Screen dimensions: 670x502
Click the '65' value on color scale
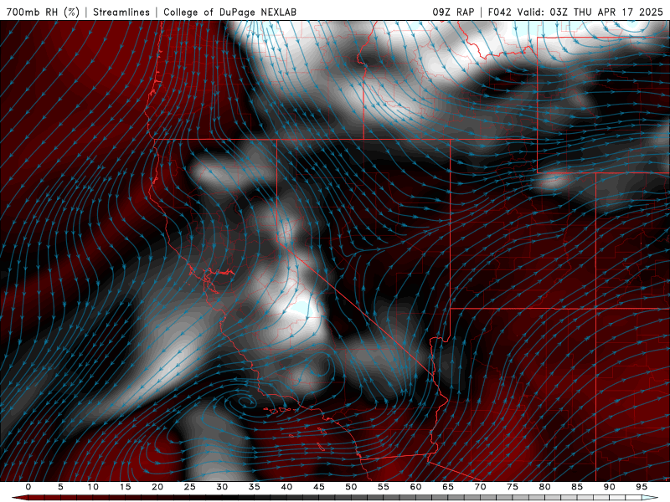pos(448,487)
